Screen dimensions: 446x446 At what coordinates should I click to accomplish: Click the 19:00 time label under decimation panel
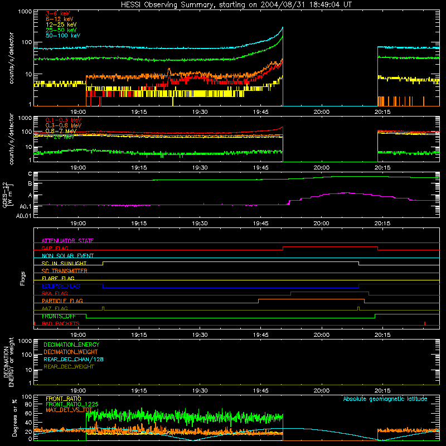(78, 391)
